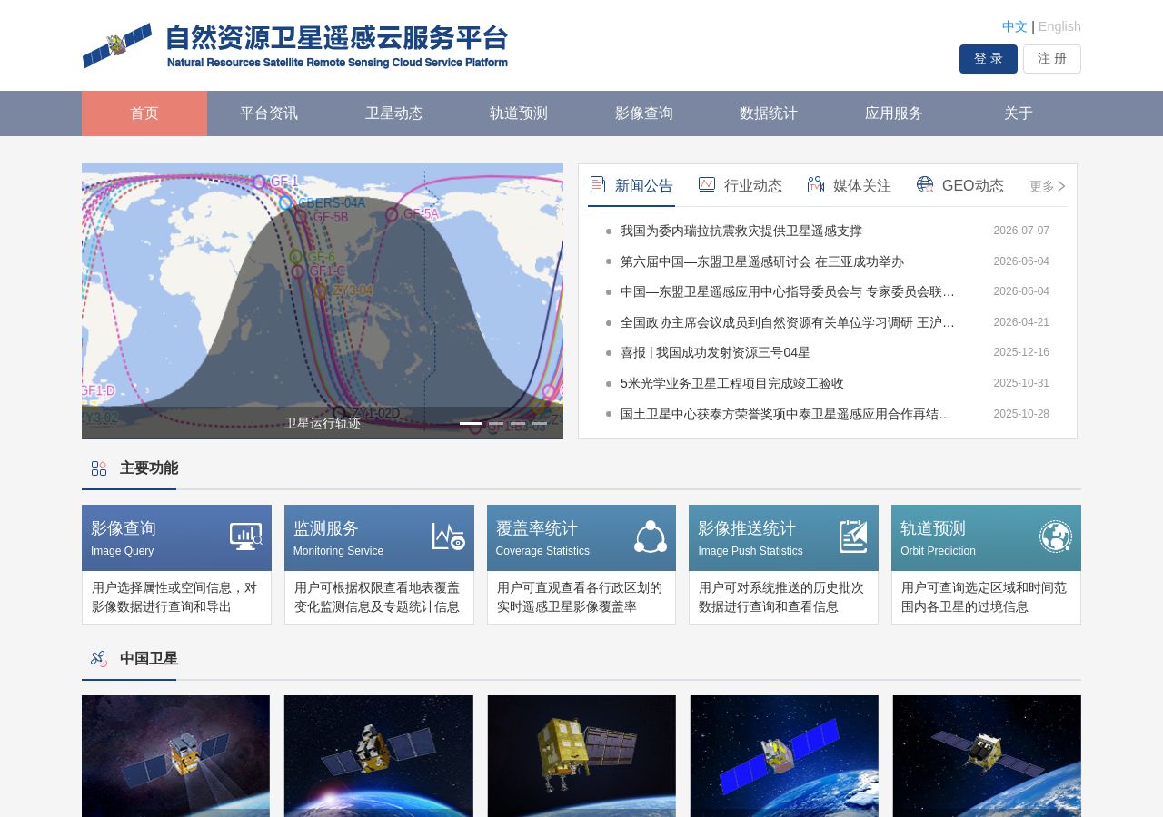Open 轨道预测 navigation item
The width and height of the screenshot is (1163, 817).
click(x=519, y=113)
